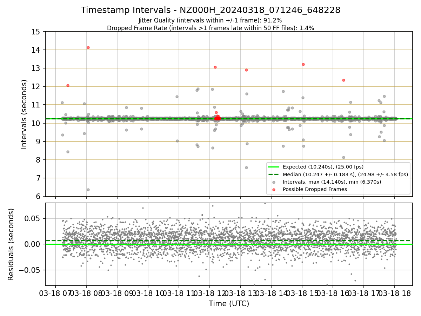The width and height of the screenshot is (421, 316).
Task: Click the '03-18 13' time tick label
Action: point(240,293)
